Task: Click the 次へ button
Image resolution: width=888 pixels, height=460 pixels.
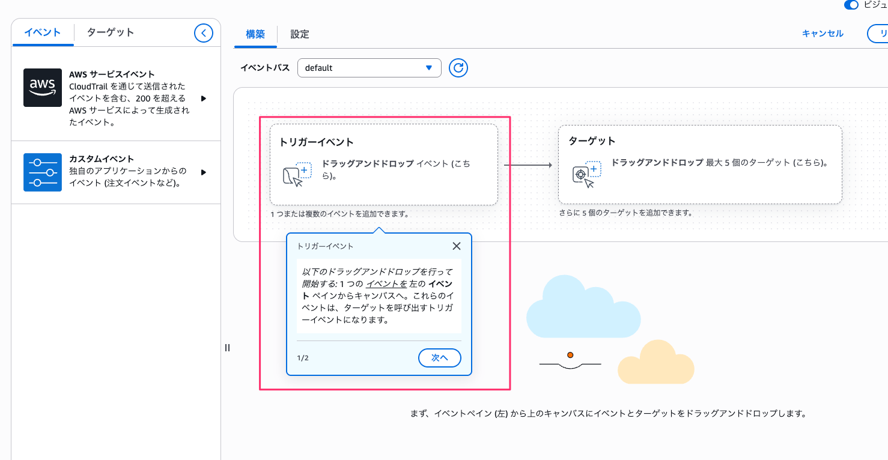Action: coord(439,358)
